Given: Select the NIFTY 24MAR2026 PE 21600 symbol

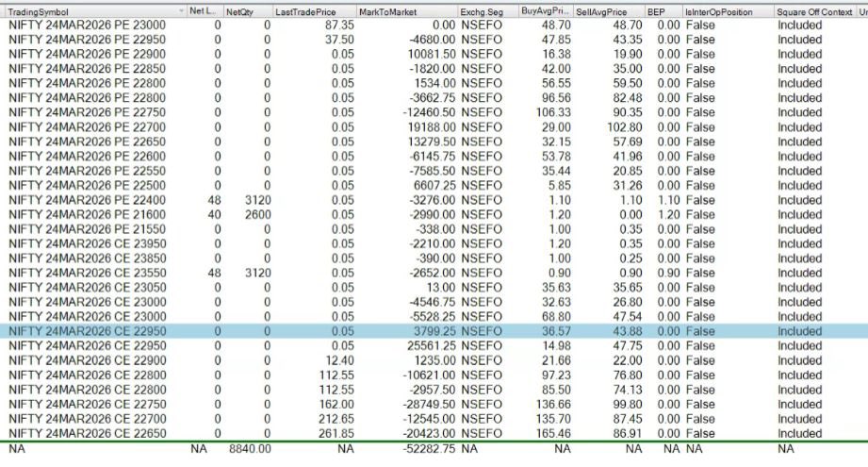Looking at the screenshot, I should (x=87, y=214).
